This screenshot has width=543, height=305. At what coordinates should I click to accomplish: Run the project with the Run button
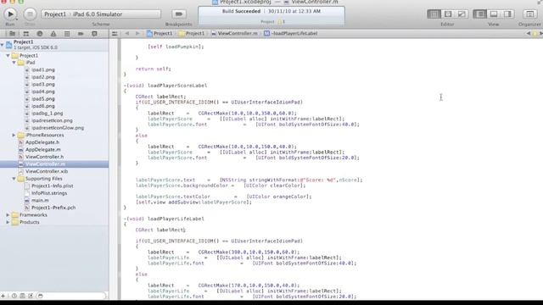10,14
